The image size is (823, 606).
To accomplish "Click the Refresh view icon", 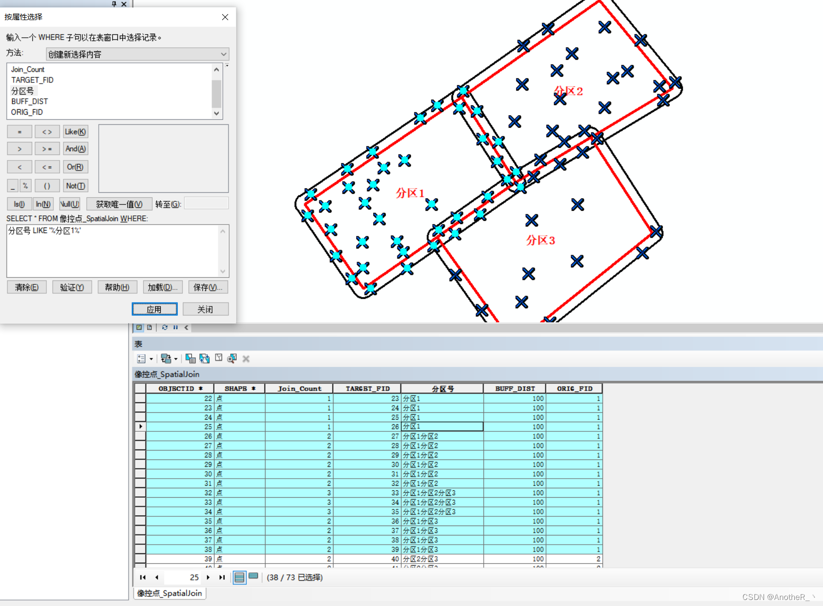I will point(165,328).
